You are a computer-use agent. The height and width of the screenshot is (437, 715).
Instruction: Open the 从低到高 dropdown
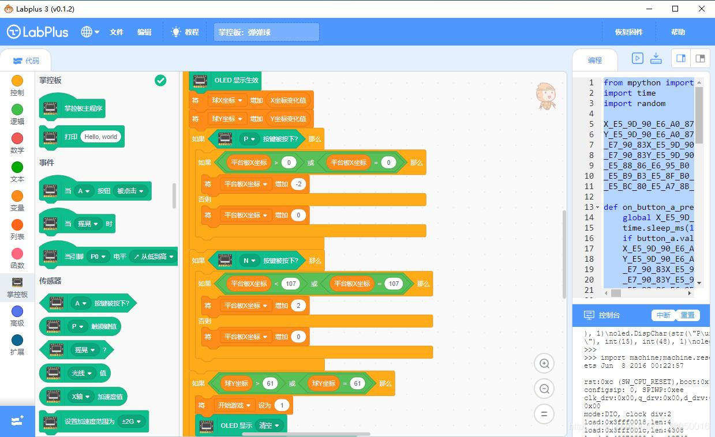pyautogui.click(x=154, y=257)
